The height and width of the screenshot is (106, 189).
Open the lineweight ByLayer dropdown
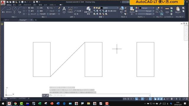point(146,11)
